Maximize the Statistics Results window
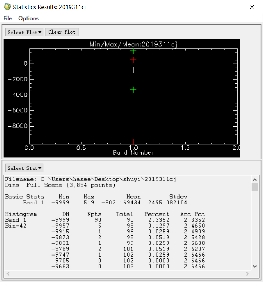The height and width of the screenshot is (282, 263). click(x=231, y=7)
